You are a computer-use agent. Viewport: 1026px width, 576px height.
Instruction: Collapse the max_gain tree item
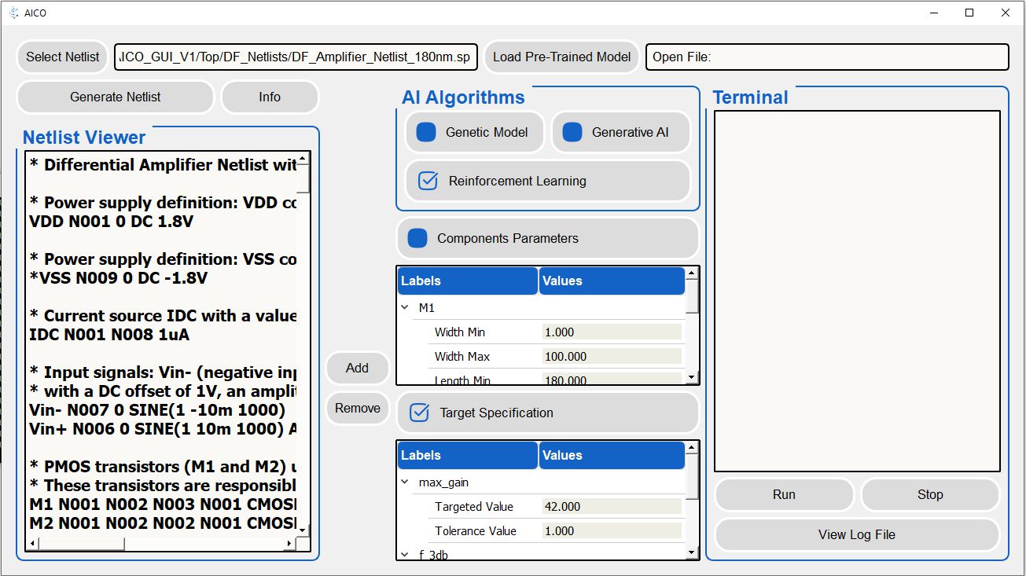click(x=405, y=482)
